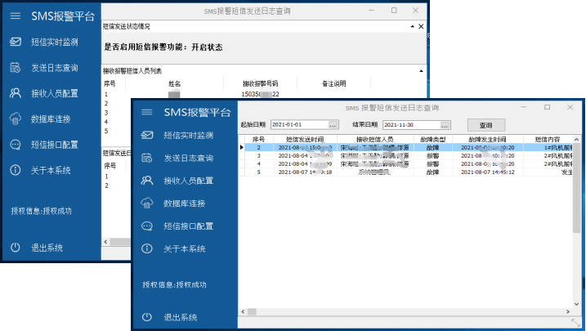The width and height of the screenshot is (586, 331).
Task: Click info icon beside 关于本系统 in back window
Action: (16, 170)
